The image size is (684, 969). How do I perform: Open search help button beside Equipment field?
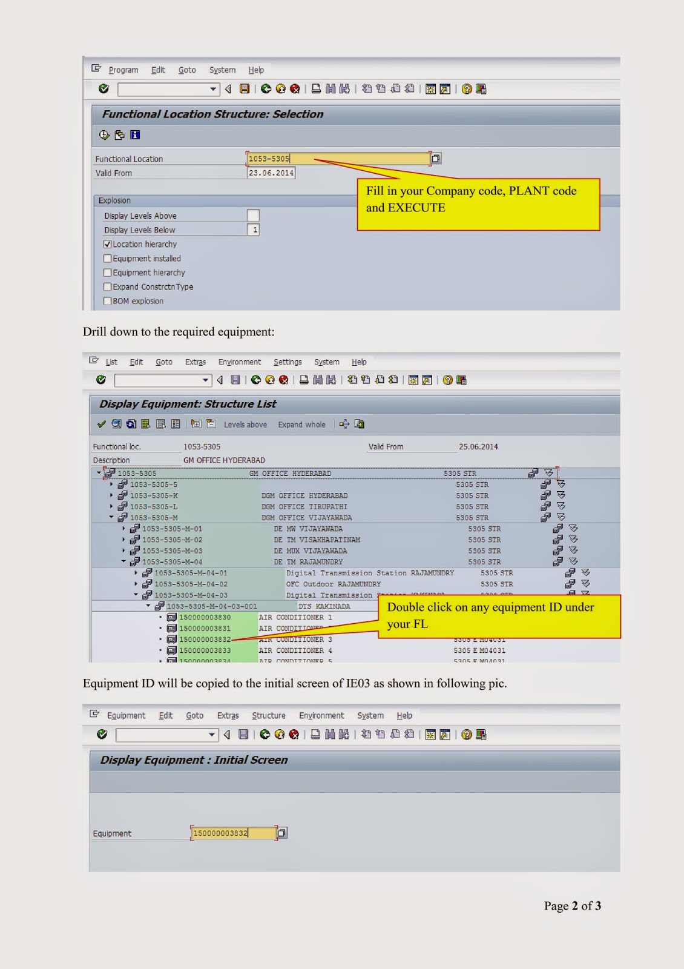(x=281, y=833)
